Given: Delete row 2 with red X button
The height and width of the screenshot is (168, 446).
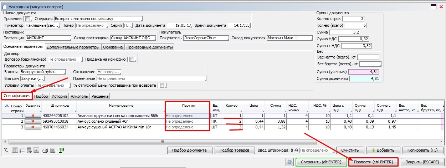Looking at the screenshot, I should pyautogui.click(x=33, y=122).
